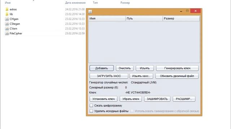Click the Обновить двоичный файл button
This screenshot has height=129, width=231.
(177, 76)
